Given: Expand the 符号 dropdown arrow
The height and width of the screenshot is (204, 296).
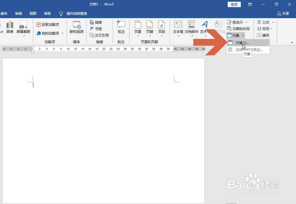Looking at the screenshot, I should [x=271, y=29].
